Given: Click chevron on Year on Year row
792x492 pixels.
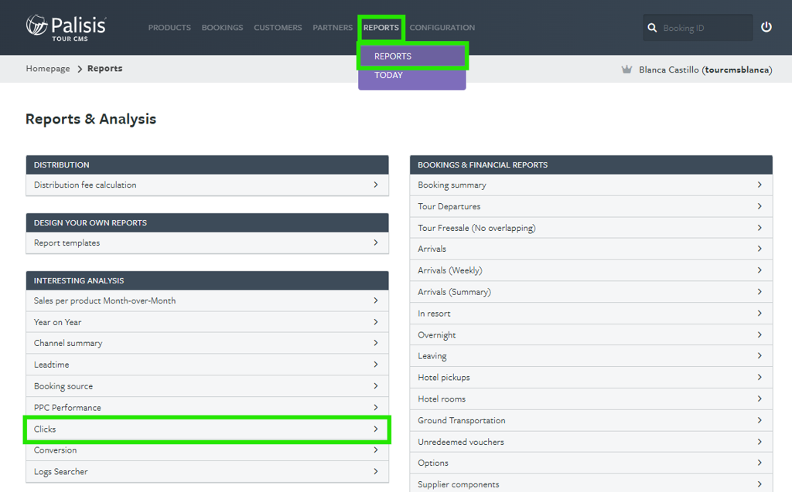Looking at the screenshot, I should point(376,322).
